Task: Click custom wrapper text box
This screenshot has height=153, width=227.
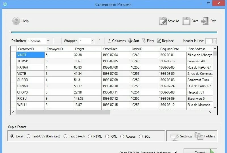Action: (101, 41)
